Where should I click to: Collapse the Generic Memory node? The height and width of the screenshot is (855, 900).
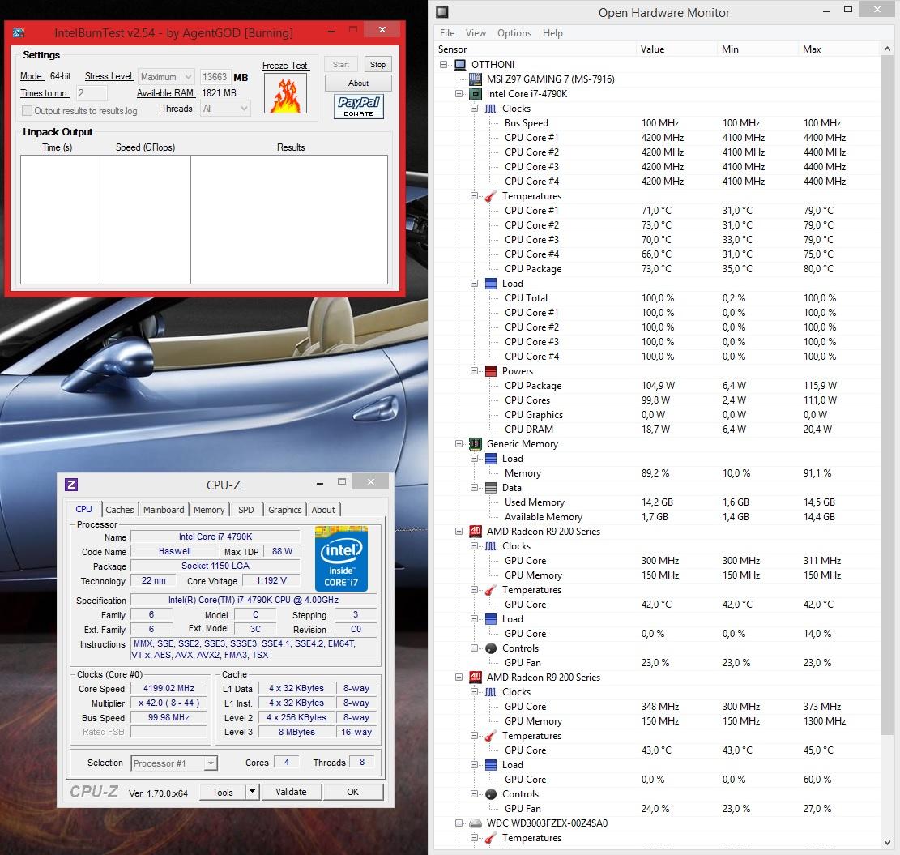[459, 444]
